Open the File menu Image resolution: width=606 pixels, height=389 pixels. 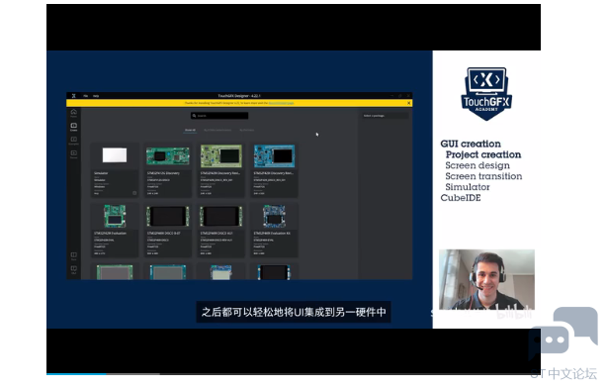coord(85,96)
